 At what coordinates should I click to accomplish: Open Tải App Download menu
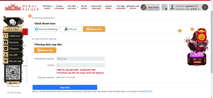(x=121, y=7)
